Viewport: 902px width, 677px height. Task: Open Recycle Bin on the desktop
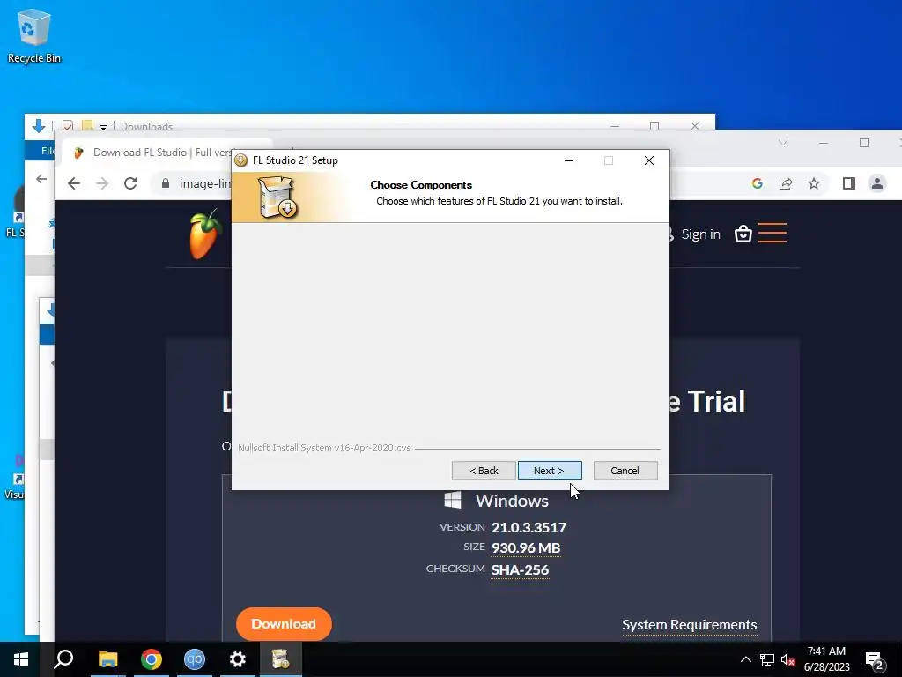34,35
